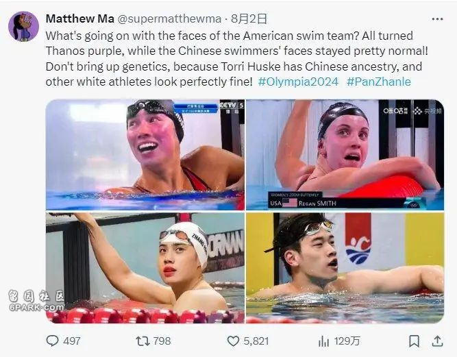Click the 129万 views count

(x=347, y=341)
